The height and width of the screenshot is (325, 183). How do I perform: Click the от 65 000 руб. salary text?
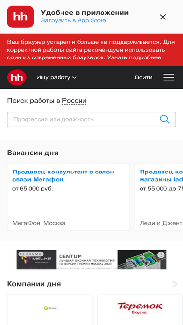33,189
